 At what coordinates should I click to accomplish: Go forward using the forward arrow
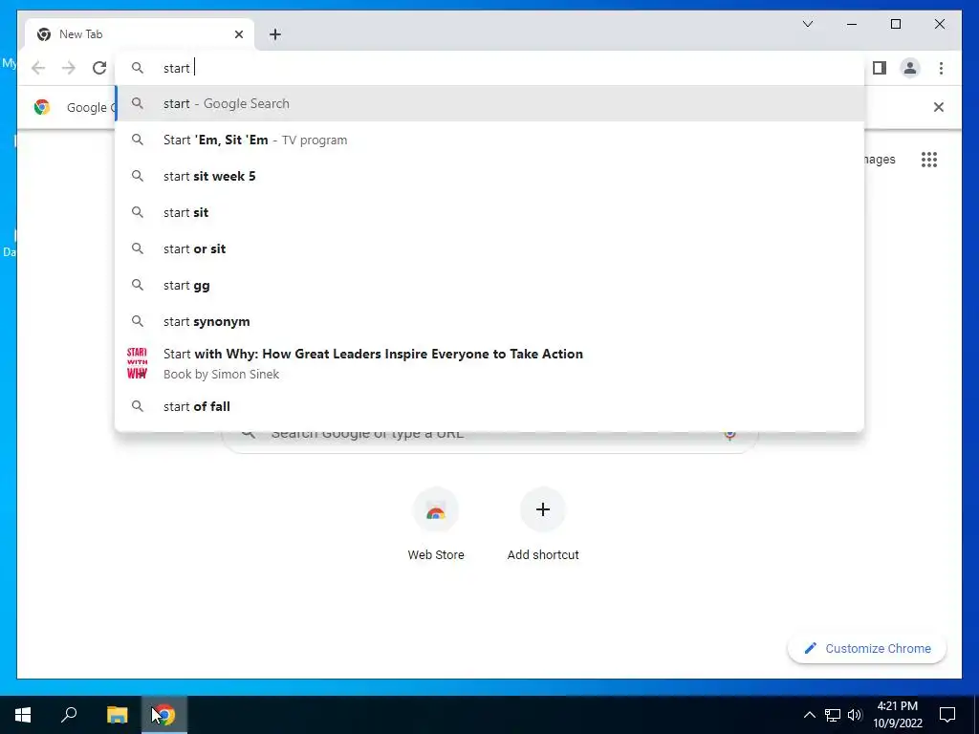click(69, 68)
